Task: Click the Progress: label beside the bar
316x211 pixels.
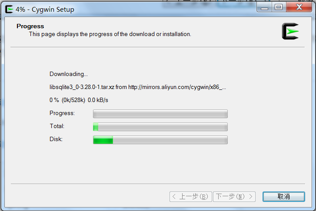Action: (62, 113)
